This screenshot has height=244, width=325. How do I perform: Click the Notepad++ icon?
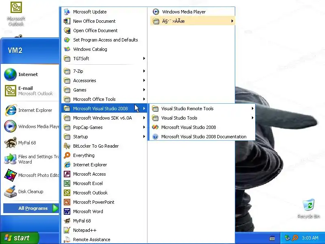[67, 230]
